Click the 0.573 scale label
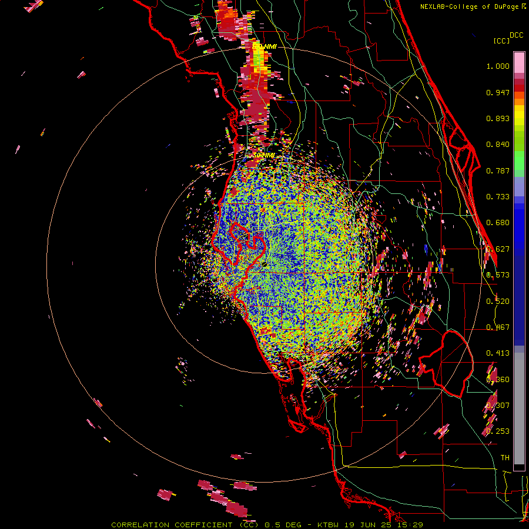The width and height of the screenshot is (529, 529). tap(498, 275)
